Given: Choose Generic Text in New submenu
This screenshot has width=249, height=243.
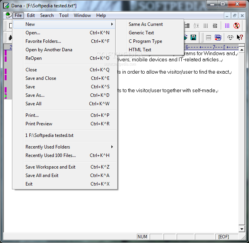Looking at the screenshot, I should pos(150,33).
